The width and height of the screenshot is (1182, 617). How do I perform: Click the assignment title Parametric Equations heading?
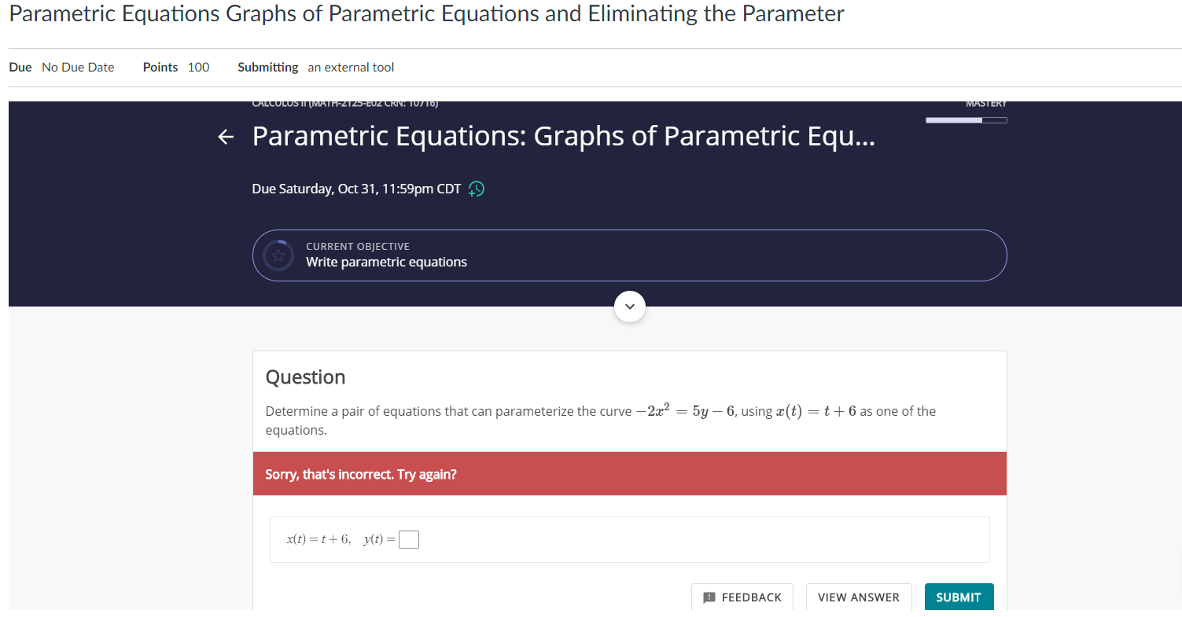563,135
